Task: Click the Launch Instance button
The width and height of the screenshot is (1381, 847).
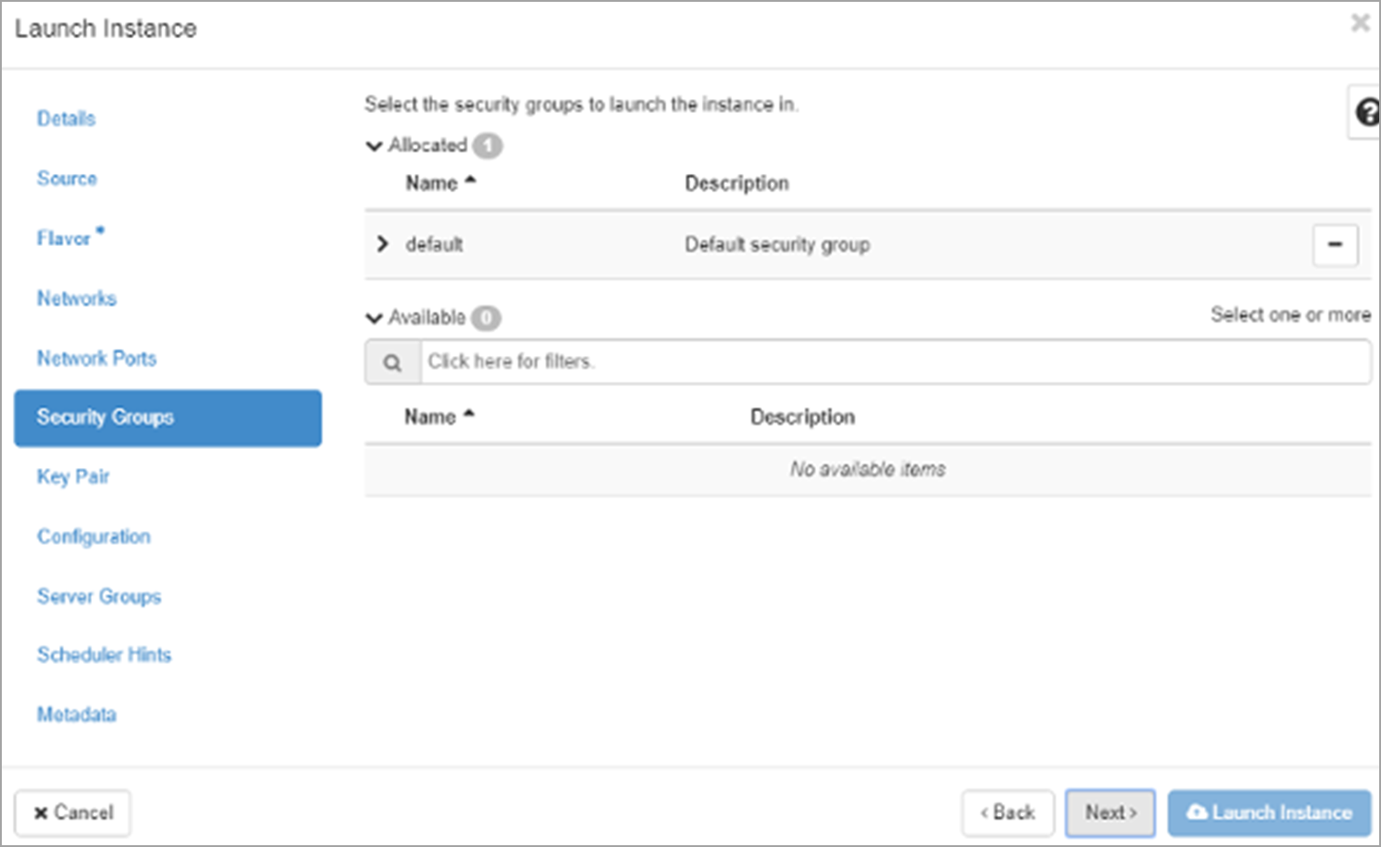Action: (1269, 812)
